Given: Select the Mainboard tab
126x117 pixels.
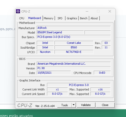Looking at the screenshot, I should click(34, 18).
